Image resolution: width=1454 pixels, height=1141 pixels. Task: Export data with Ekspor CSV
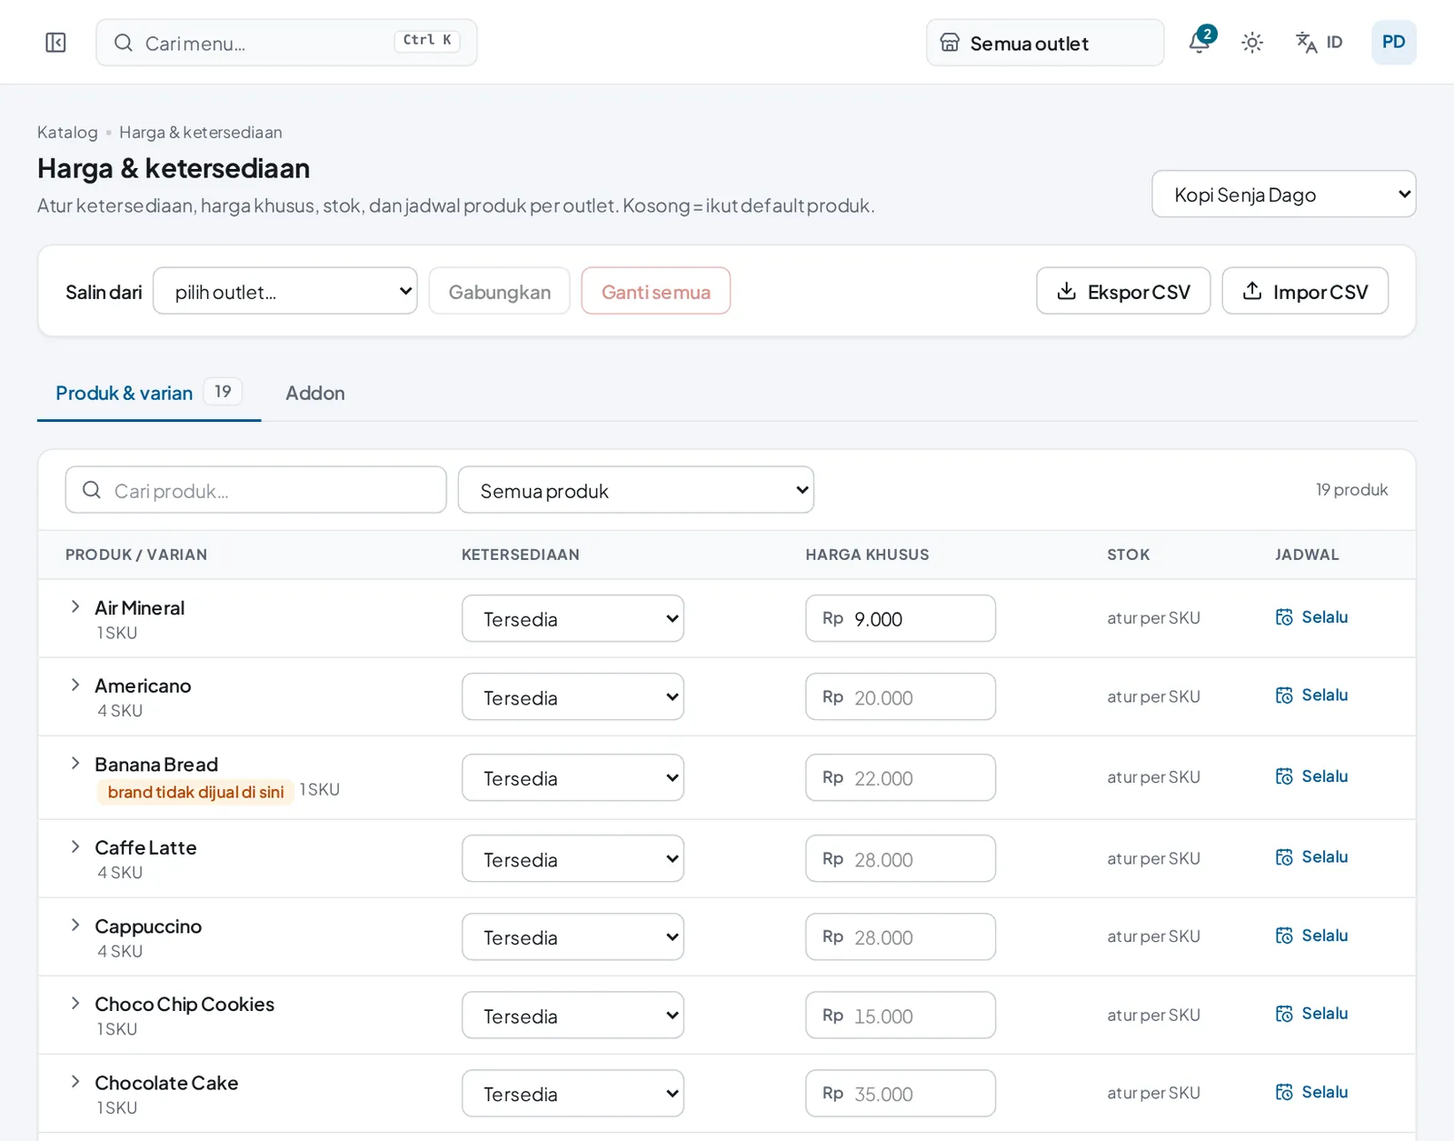pyautogui.click(x=1123, y=291)
